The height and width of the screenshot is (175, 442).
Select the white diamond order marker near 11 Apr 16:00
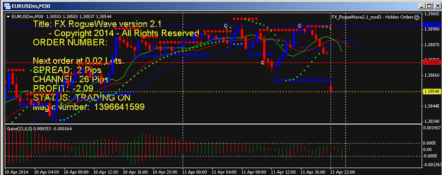300,26
